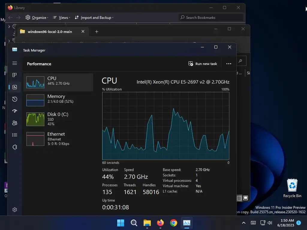Click the Base speed 2.70 GHz value
Viewport: 307px width, 230px height.
tap(203, 170)
